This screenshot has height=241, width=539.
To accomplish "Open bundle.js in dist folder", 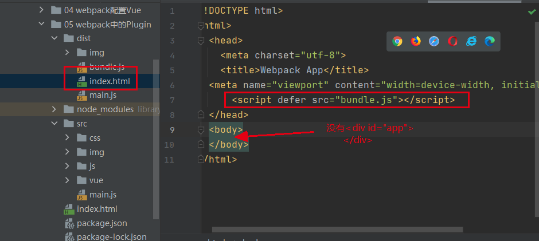I will 107,67.
